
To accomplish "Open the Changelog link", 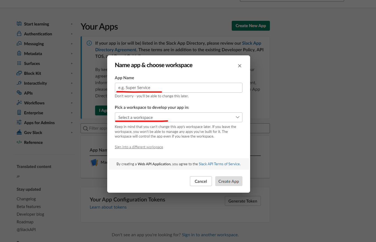I will point(26,199).
